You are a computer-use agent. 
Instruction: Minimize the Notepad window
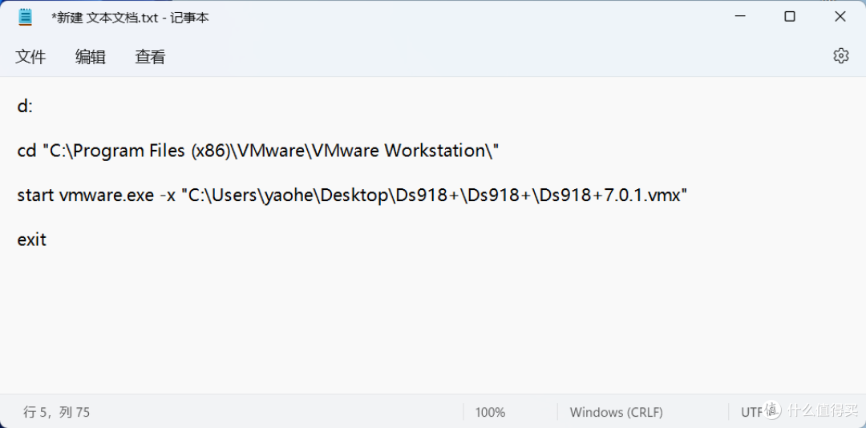(740, 17)
